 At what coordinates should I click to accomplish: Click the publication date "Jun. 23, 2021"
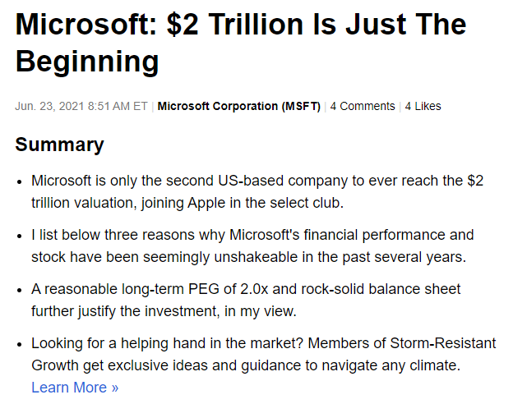pos(50,106)
